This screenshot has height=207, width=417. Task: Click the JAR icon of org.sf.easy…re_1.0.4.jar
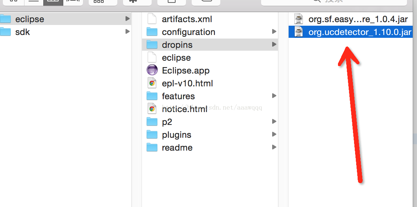(x=299, y=19)
